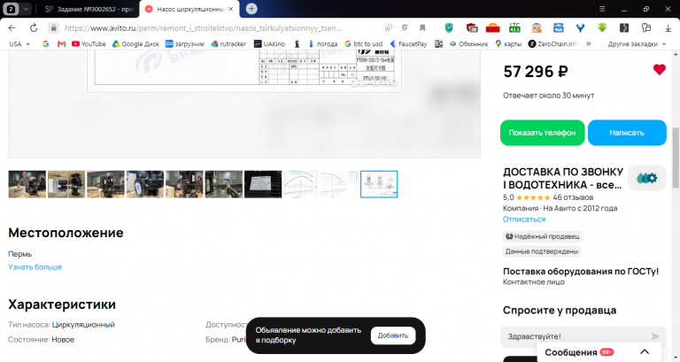Screen dimensions: 680x362
Task: Open the seller name ДОСТАВКА ПО ЗВОНКУ
Action: coord(563,178)
